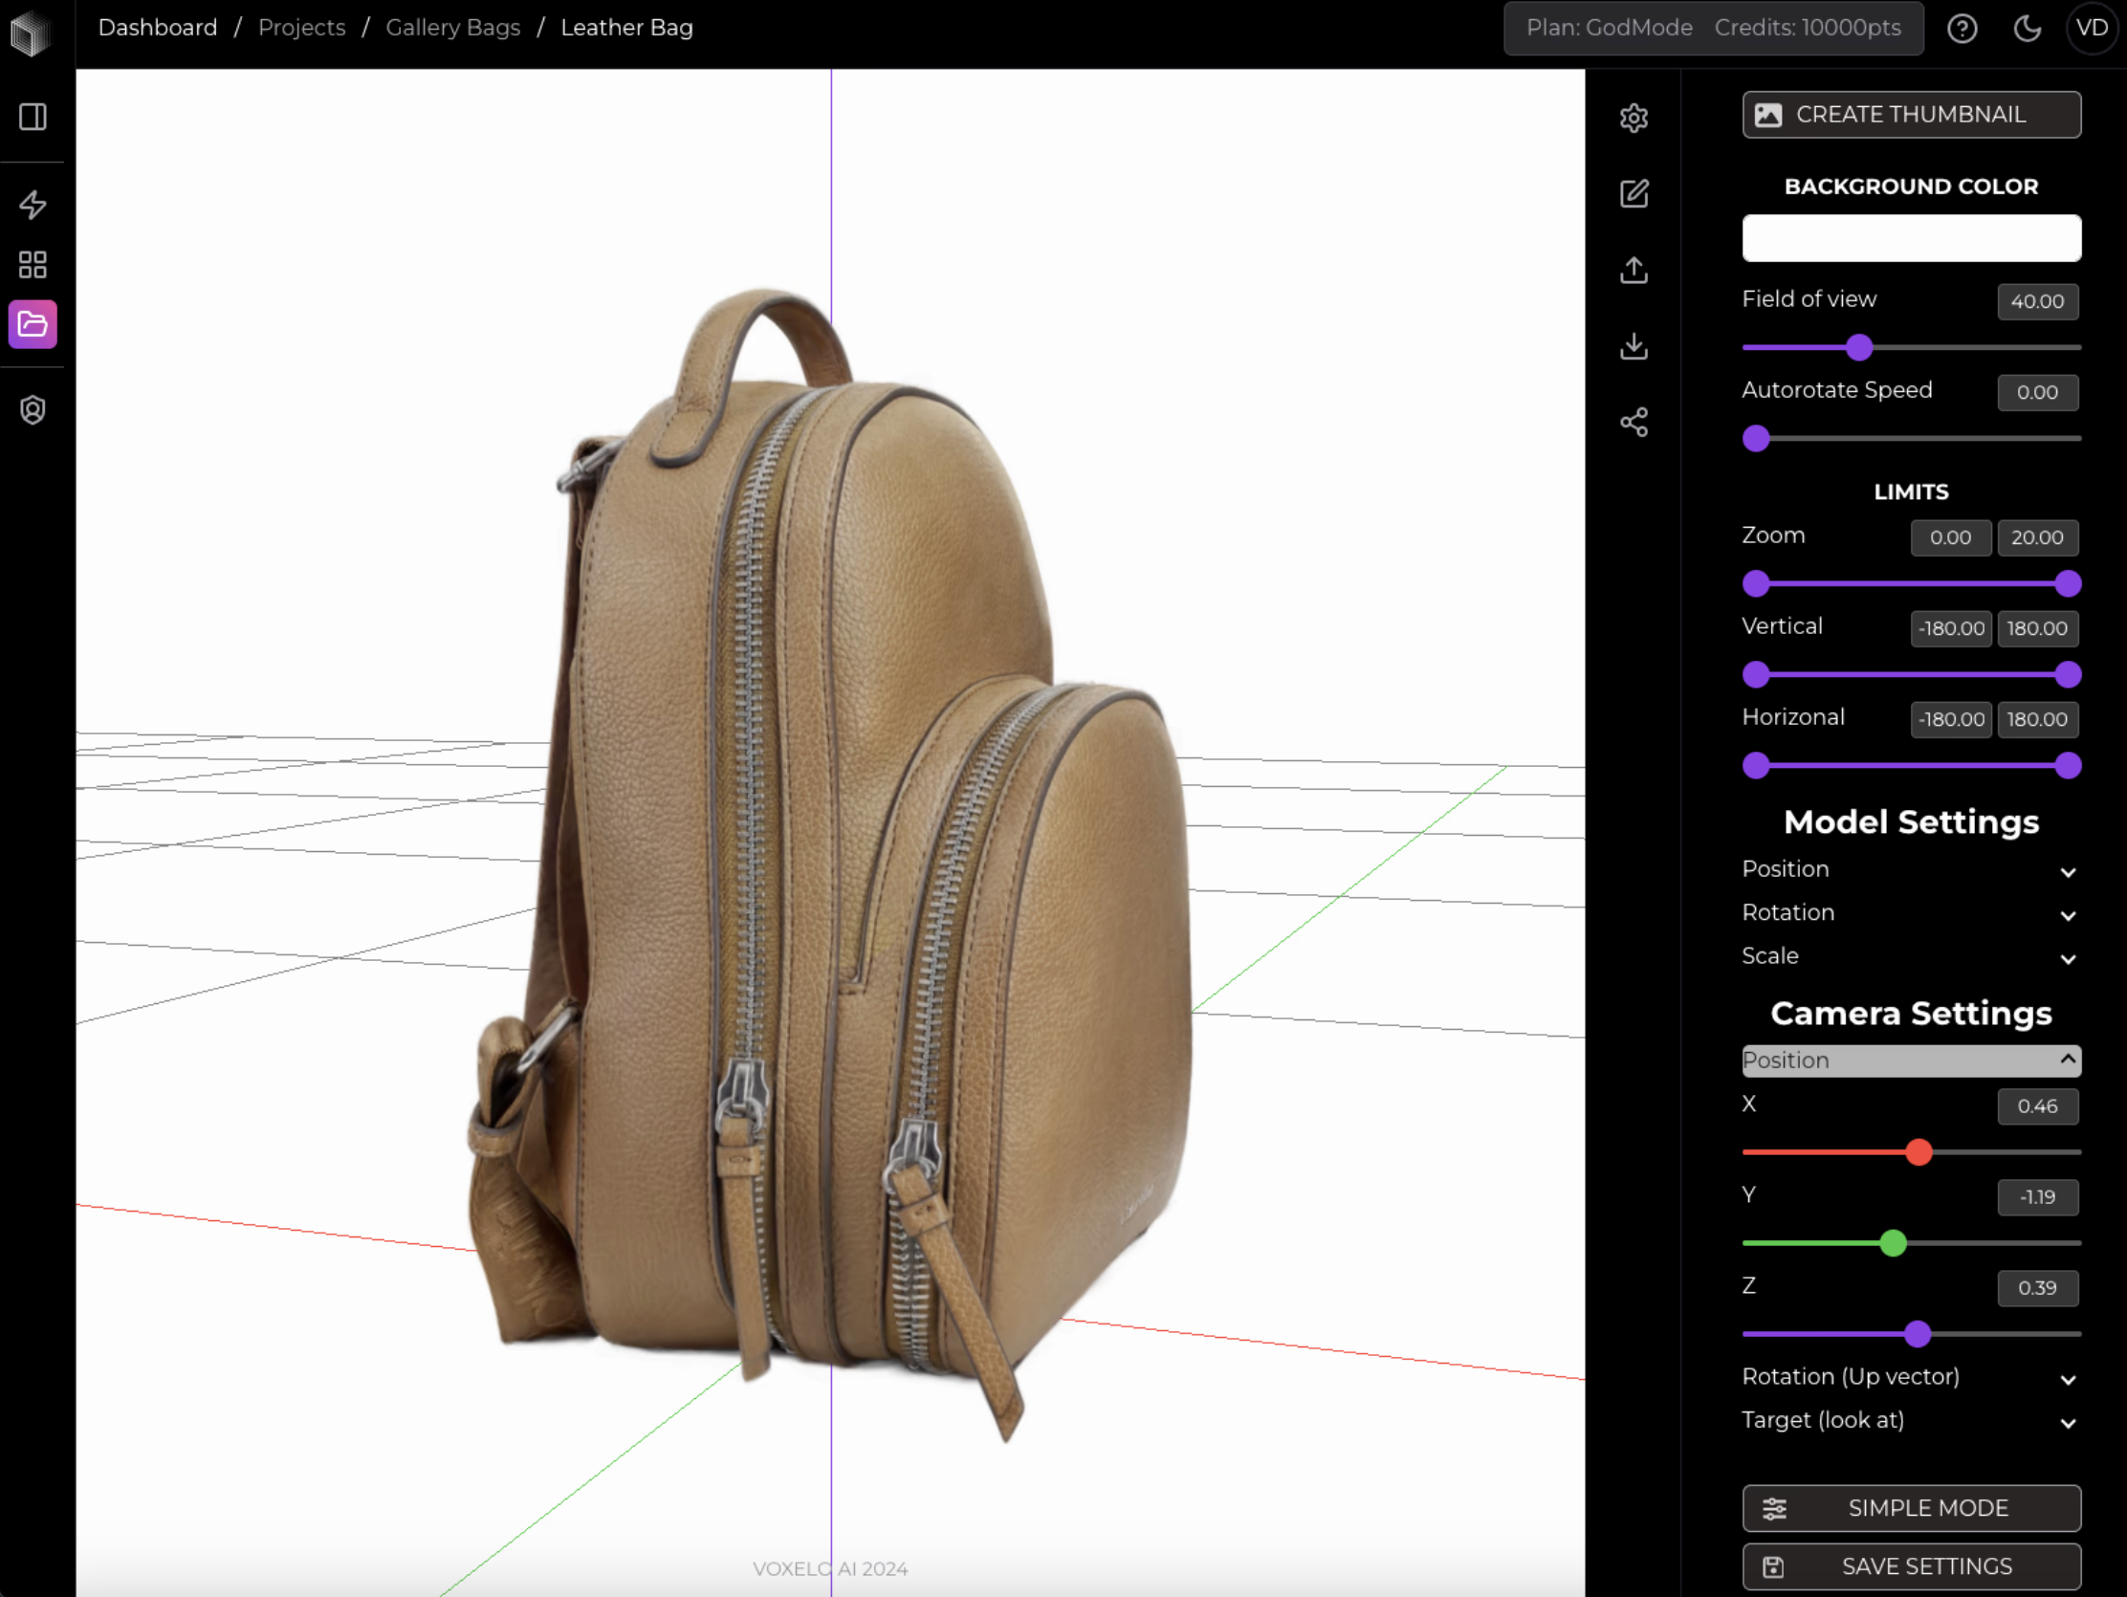2127x1597 pixels.
Task: Open the settings gear icon
Action: pos(1634,119)
